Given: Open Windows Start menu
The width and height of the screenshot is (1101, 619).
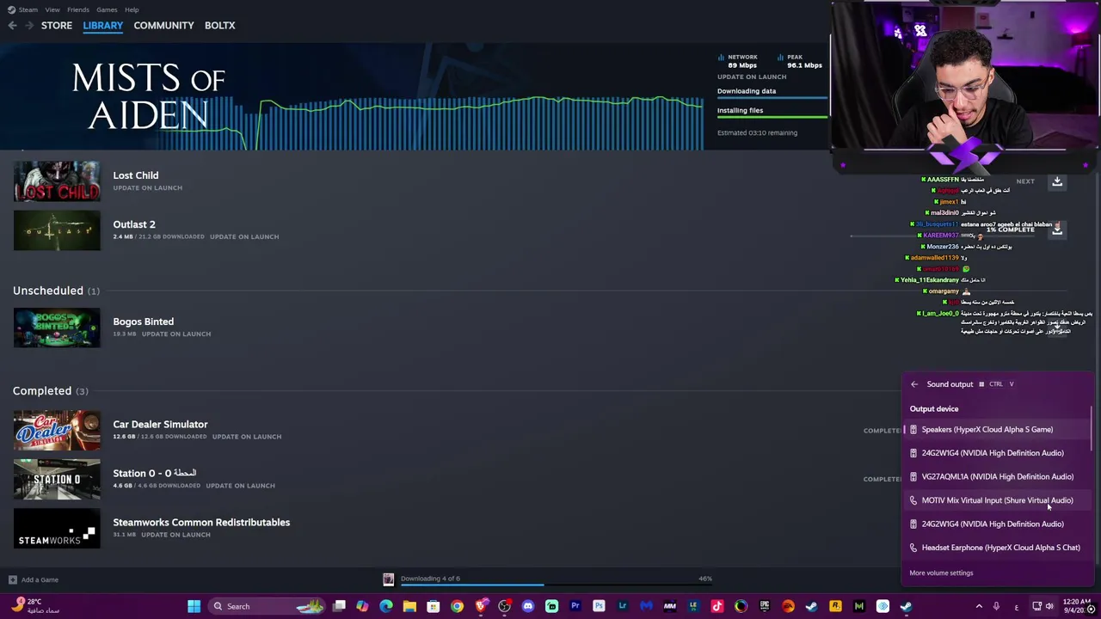Looking at the screenshot, I should coord(194,606).
